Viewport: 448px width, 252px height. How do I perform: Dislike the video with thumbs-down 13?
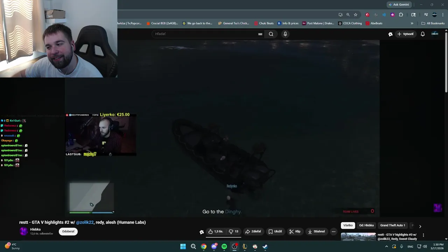[x=233, y=231]
